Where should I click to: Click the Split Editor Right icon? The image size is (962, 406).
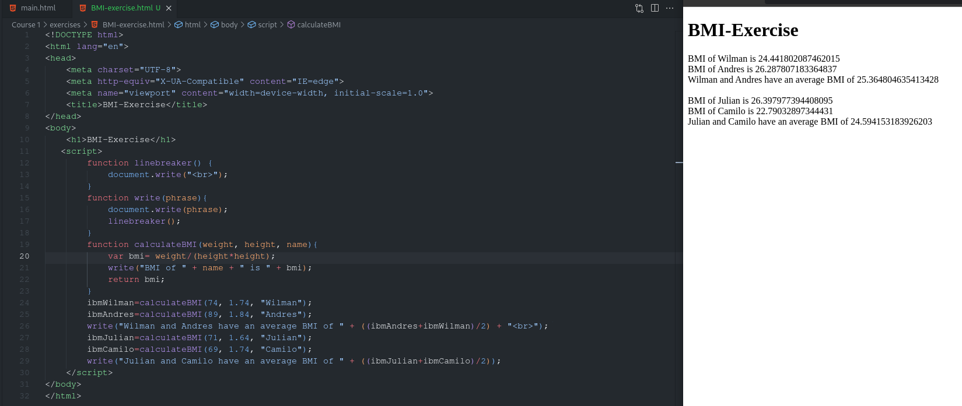click(x=655, y=8)
